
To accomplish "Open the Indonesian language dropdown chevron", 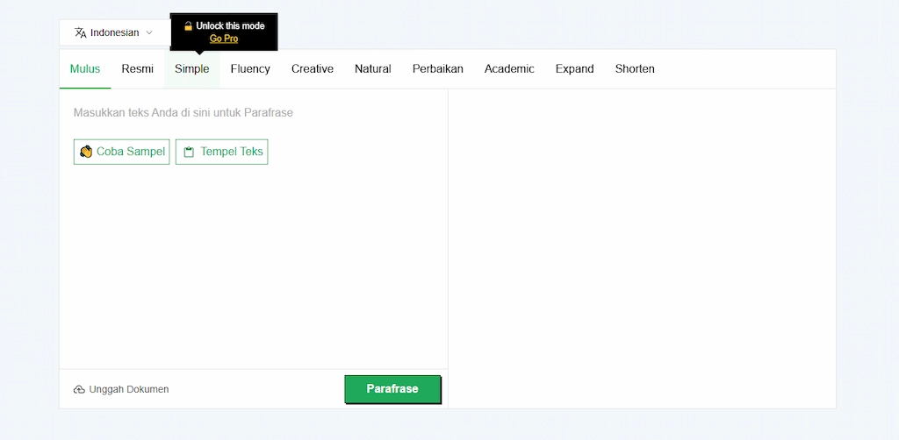I will pos(149,32).
